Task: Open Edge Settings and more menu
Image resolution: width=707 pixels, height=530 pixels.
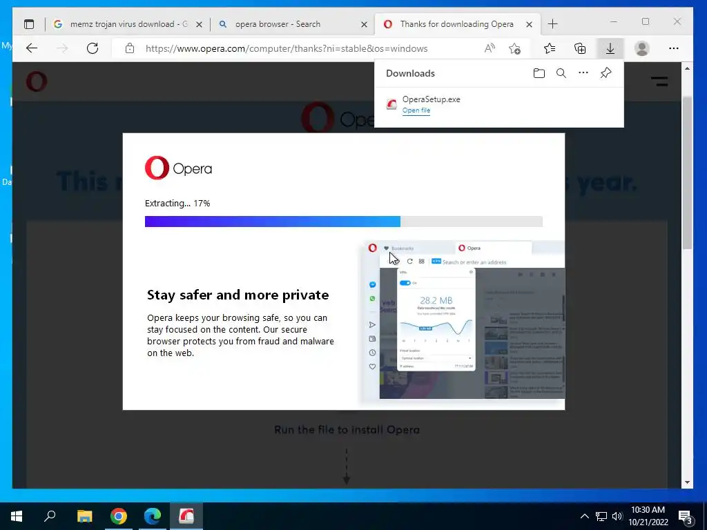Action: coord(674,48)
